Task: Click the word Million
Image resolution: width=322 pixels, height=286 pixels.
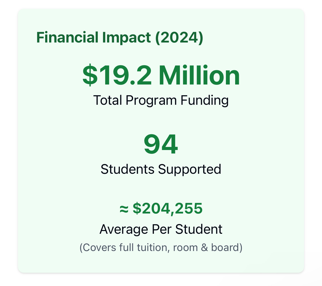Action: [199, 75]
